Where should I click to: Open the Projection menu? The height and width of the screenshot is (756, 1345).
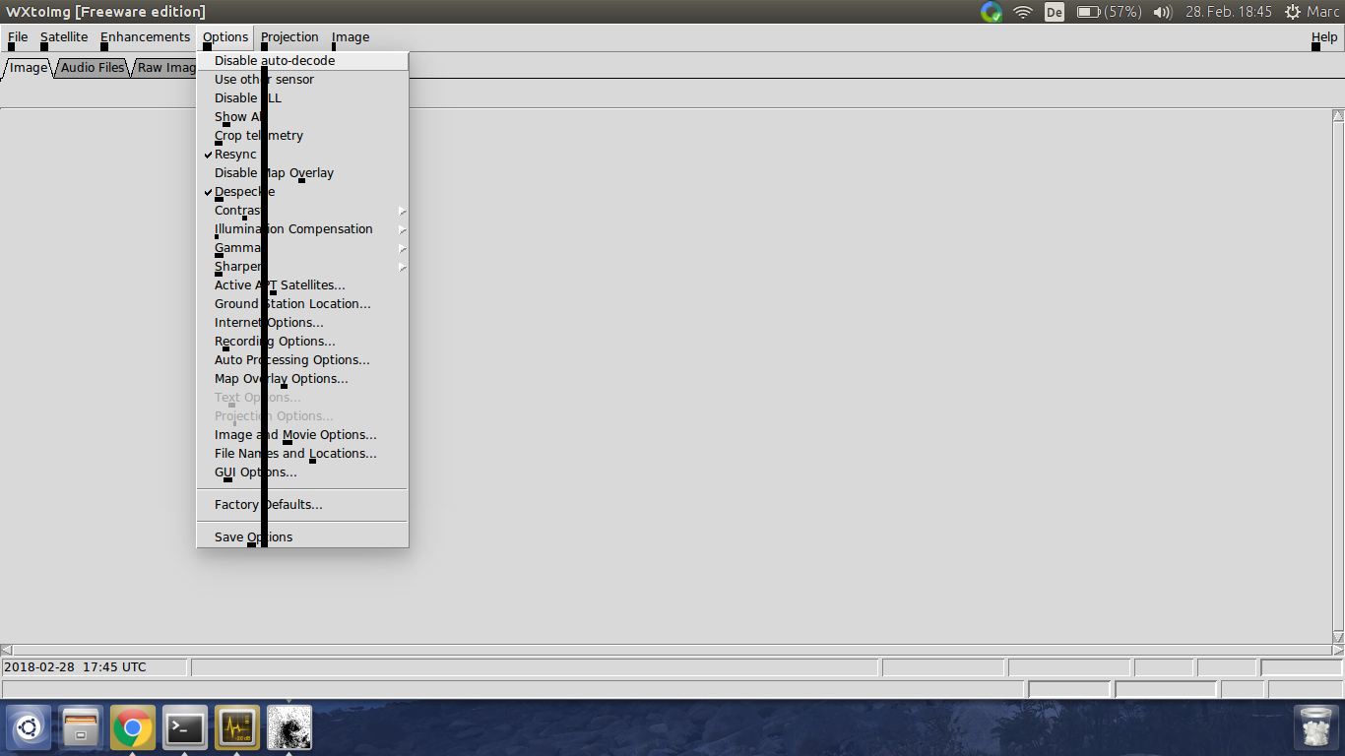[x=289, y=37]
